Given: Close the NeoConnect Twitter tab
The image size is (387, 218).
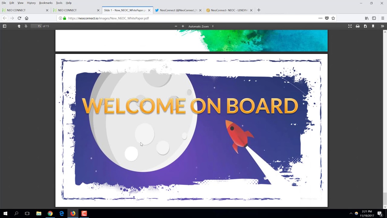Looking at the screenshot, I should pyautogui.click(x=200, y=10).
